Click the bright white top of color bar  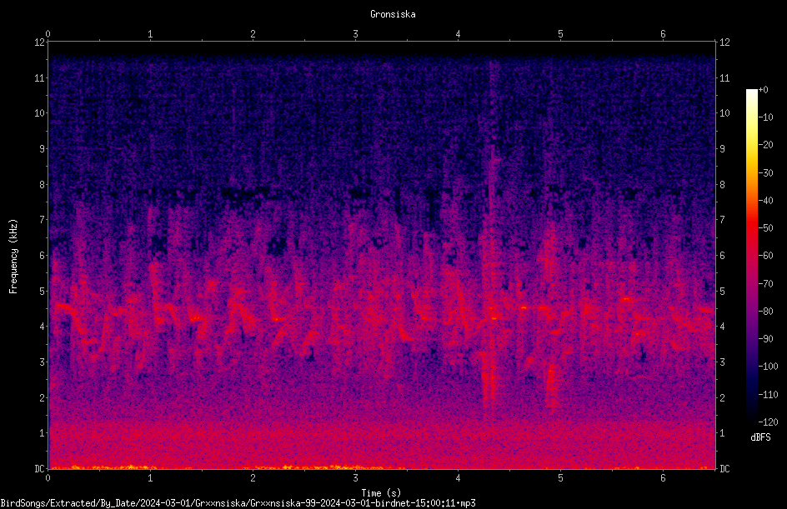point(752,94)
